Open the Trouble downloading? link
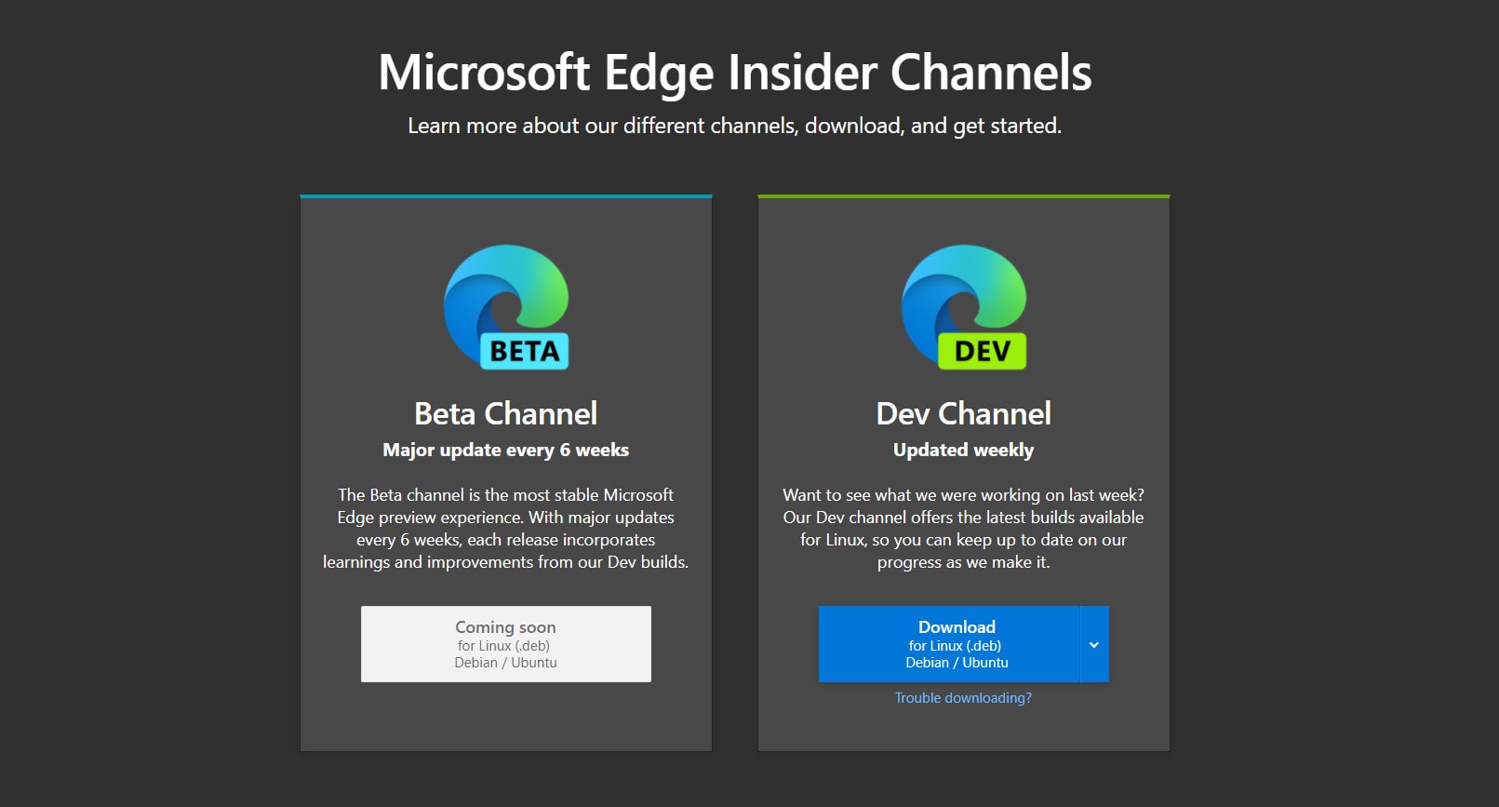The image size is (1499, 807). (963, 698)
